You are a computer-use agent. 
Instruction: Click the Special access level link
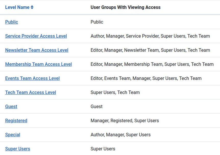pos(13,135)
